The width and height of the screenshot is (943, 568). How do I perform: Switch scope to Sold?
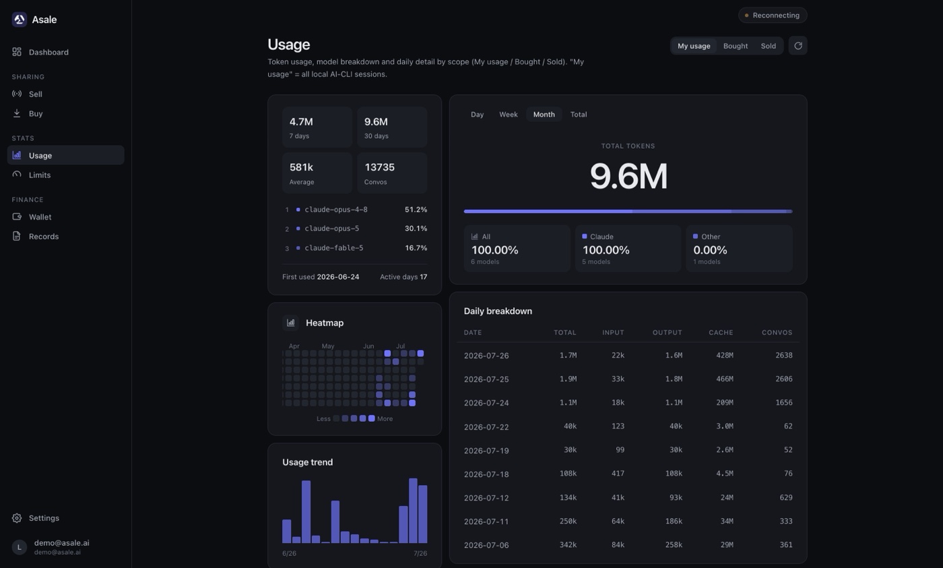[x=769, y=46]
